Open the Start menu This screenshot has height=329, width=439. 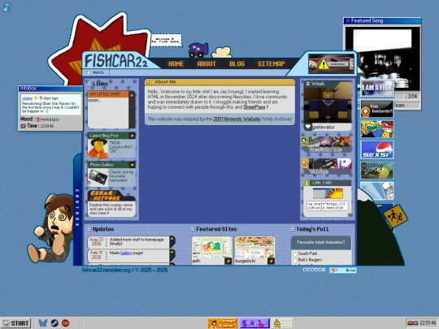pos(16,323)
